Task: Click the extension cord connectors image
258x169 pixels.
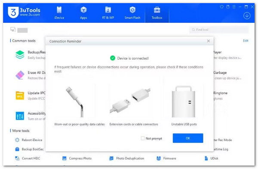Action: click(x=130, y=100)
